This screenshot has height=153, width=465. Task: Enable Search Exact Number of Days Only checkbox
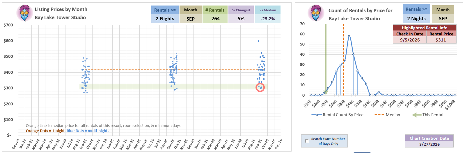coord(307,141)
